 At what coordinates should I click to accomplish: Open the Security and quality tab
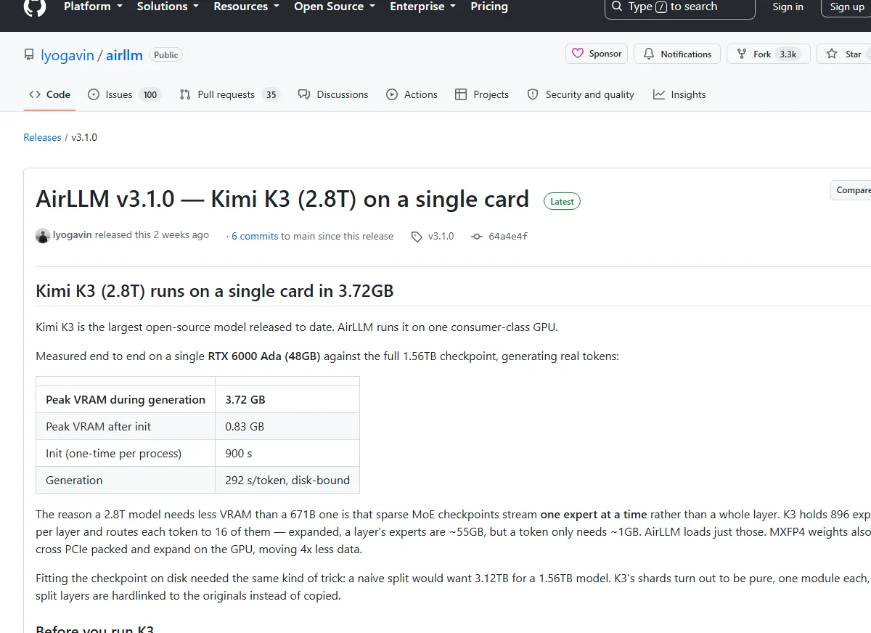tap(581, 94)
